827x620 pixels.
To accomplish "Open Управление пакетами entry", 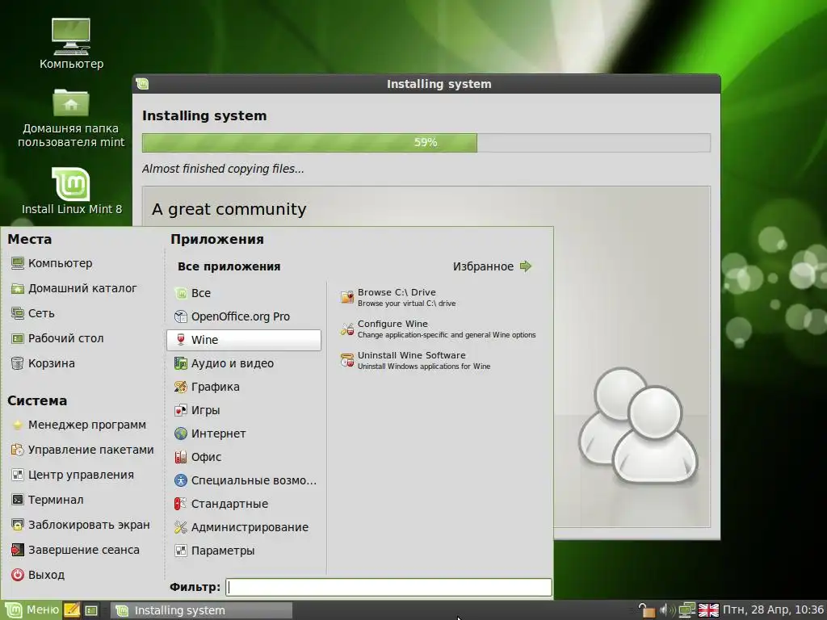I will (x=83, y=450).
